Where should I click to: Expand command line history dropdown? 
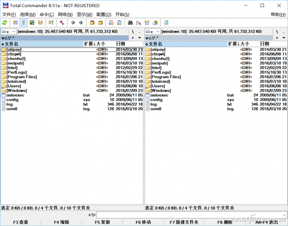(284, 215)
